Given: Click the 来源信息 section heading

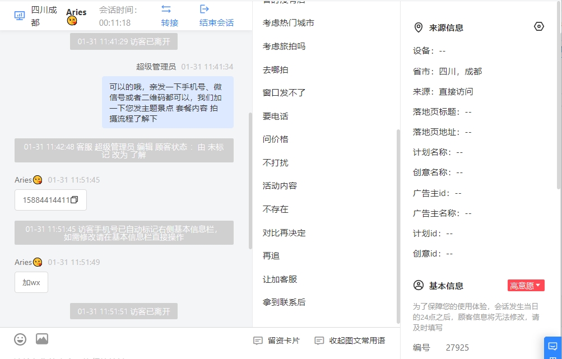Looking at the screenshot, I should (446, 28).
